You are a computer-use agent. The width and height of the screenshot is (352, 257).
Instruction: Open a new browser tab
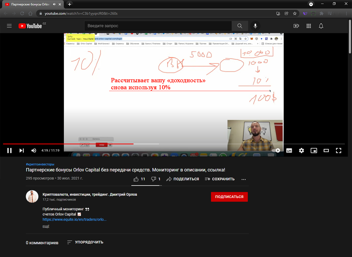pyautogui.click(x=69, y=4)
